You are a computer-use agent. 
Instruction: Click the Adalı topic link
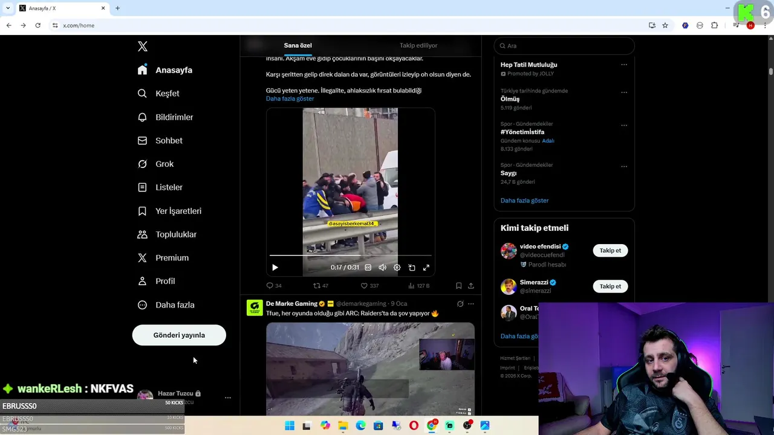click(x=548, y=141)
